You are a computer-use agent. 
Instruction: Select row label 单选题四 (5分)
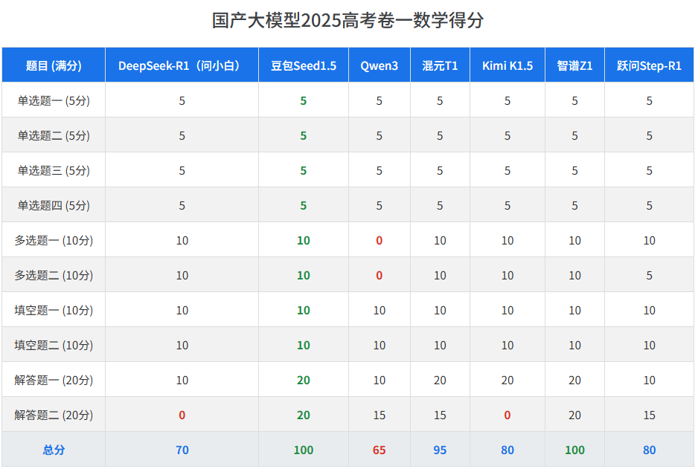coord(54,205)
